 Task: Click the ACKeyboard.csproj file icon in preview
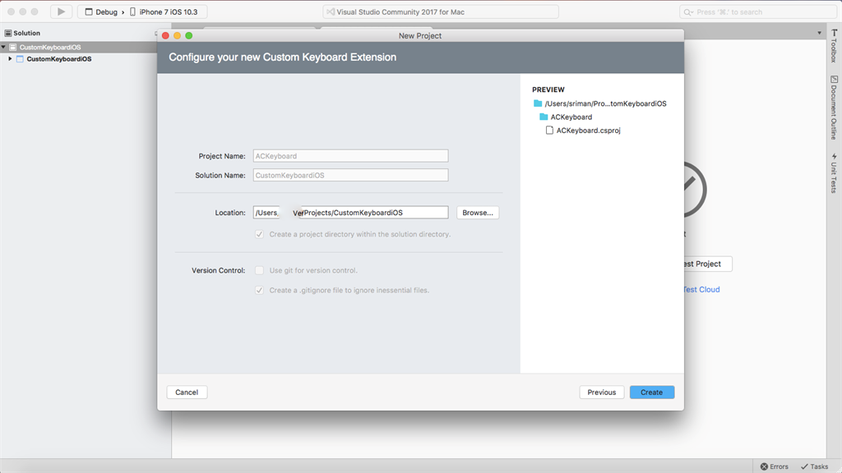[549, 131]
